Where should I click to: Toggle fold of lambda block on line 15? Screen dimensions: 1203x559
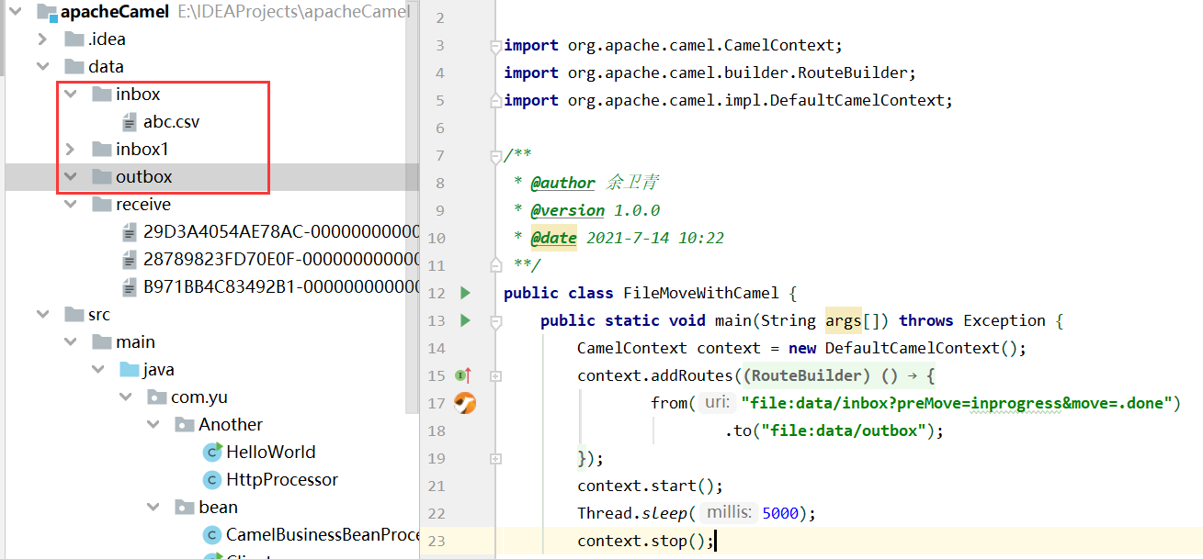click(496, 375)
